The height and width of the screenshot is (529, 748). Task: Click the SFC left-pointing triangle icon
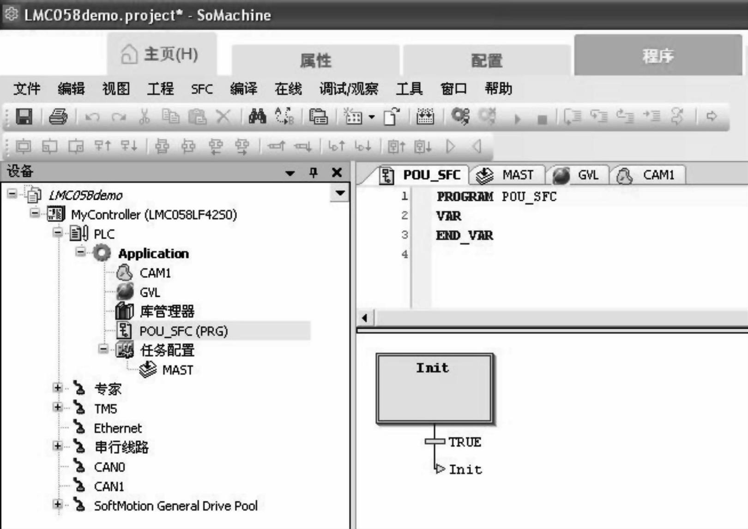pyautogui.click(x=477, y=146)
